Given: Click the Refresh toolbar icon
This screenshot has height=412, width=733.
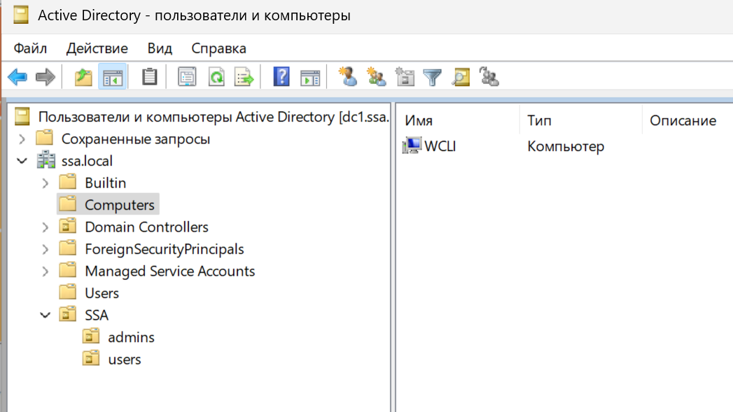Looking at the screenshot, I should point(216,77).
